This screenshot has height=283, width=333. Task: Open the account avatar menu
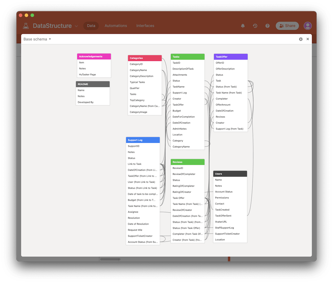click(307, 26)
